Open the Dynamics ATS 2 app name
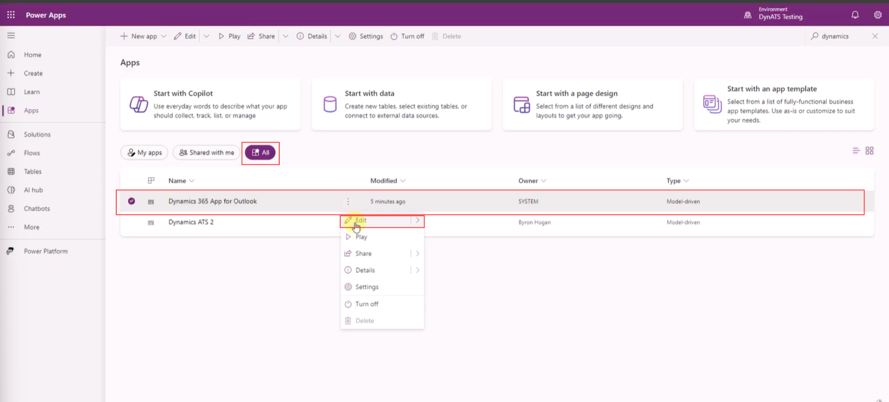The width and height of the screenshot is (889, 402). 191,222
